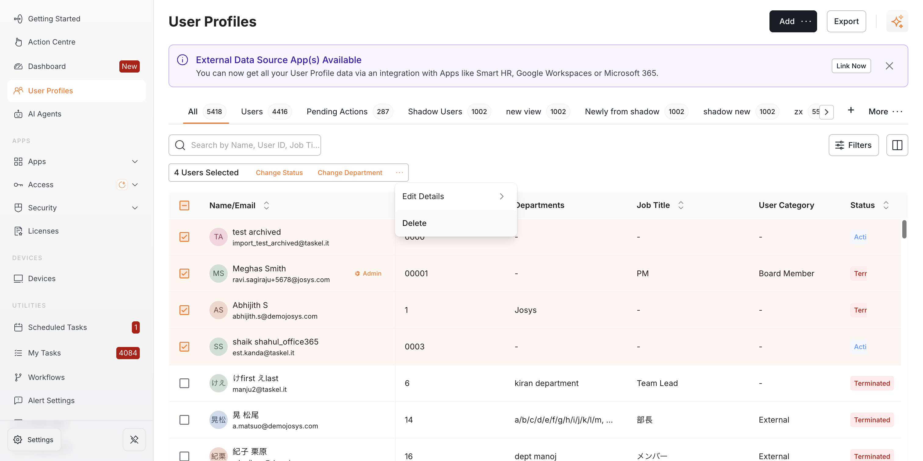This screenshot has width=923, height=461.
Task: Dismiss the External Data Source banner
Action: (x=889, y=66)
